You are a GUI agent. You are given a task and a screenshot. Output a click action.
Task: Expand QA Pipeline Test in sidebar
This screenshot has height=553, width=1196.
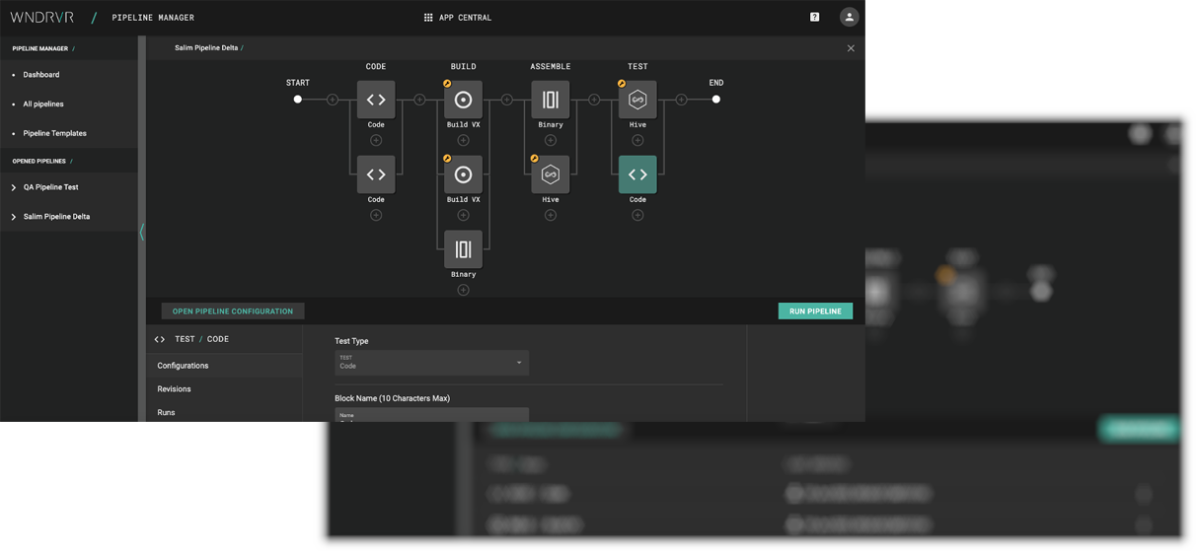[x=14, y=187]
